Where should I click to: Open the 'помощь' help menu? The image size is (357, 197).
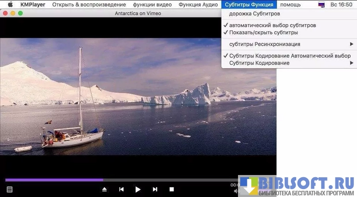tap(290, 4)
